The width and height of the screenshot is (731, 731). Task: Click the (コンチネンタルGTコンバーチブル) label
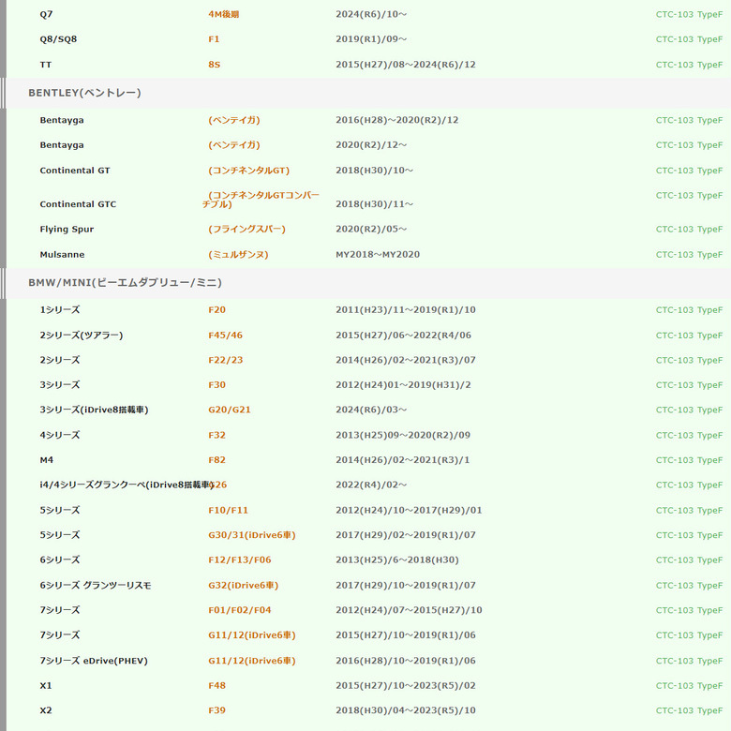(261, 200)
